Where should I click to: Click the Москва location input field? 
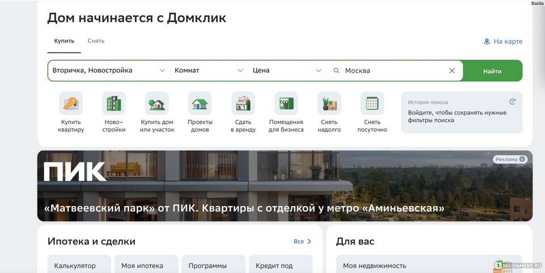(x=392, y=71)
